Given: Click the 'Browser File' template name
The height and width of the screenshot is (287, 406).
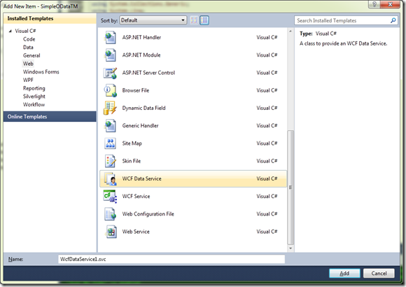Looking at the screenshot, I should point(136,90).
